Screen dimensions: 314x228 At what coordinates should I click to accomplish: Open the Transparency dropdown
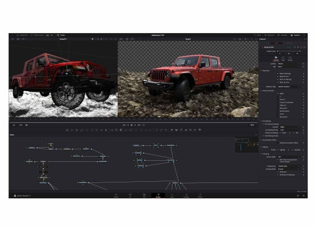288,166
